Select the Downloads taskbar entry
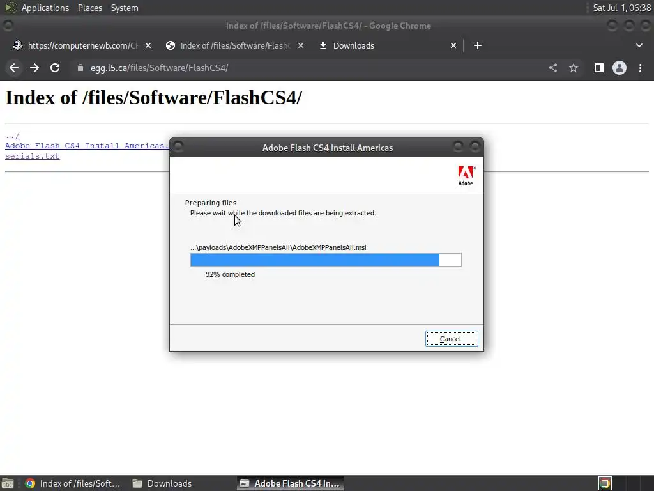 pos(162,483)
